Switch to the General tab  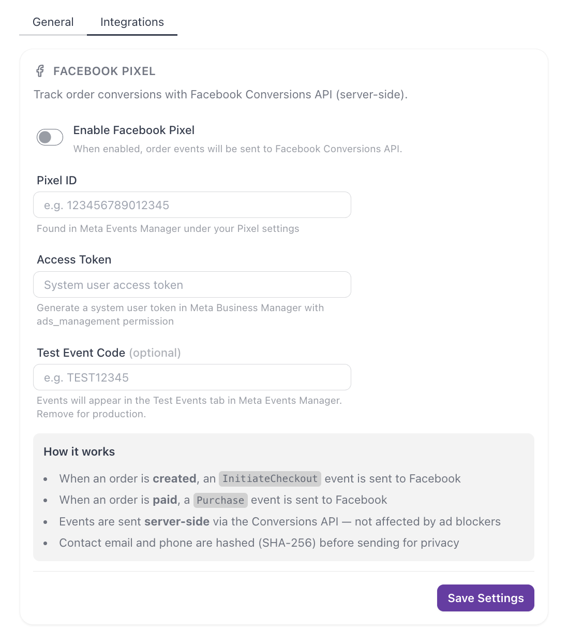tap(53, 22)
